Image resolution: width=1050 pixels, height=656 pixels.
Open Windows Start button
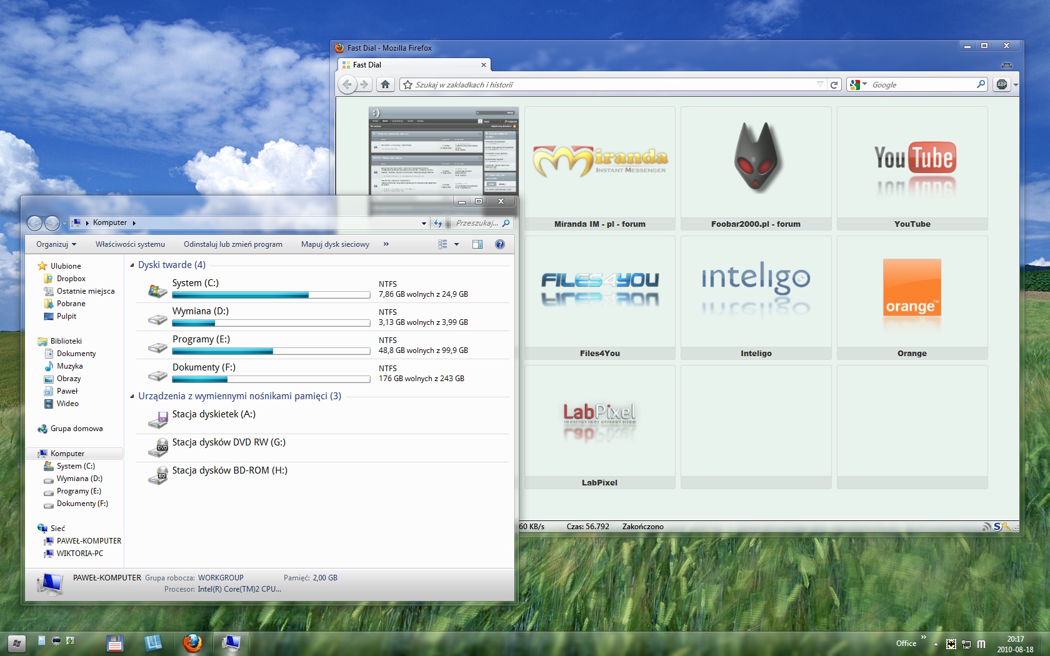17,643
